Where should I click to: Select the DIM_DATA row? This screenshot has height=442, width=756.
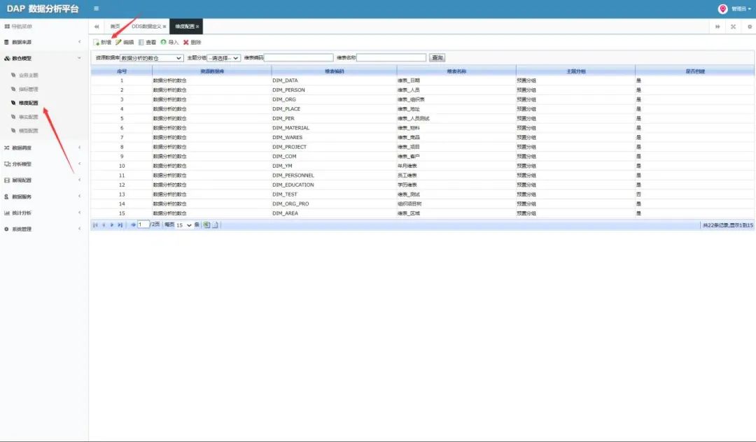(x=422, y=80)
